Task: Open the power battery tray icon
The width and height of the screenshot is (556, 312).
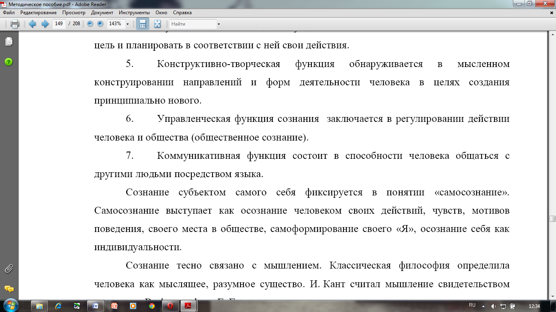Action: (513, 306)
